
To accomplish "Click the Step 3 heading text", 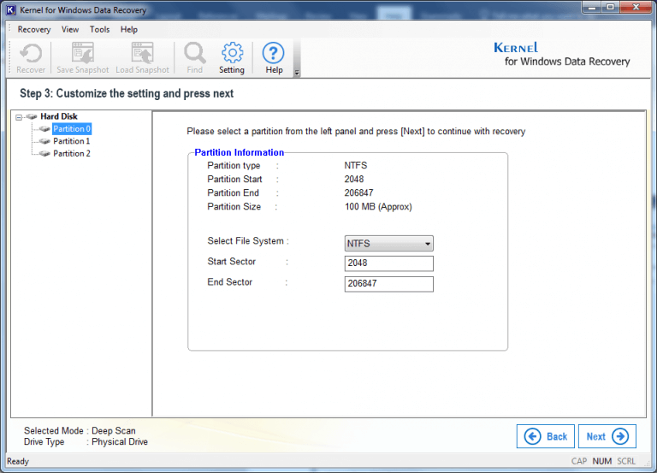I will point(127,93).
